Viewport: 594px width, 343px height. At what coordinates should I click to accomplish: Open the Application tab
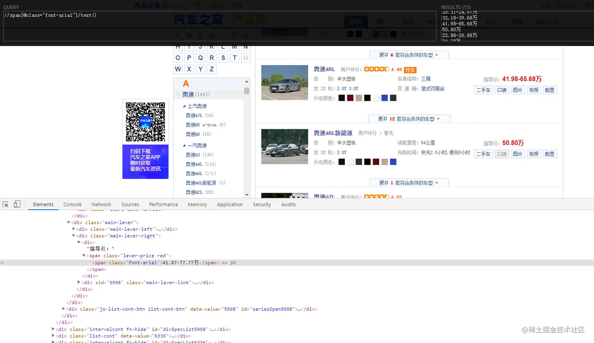230,204
